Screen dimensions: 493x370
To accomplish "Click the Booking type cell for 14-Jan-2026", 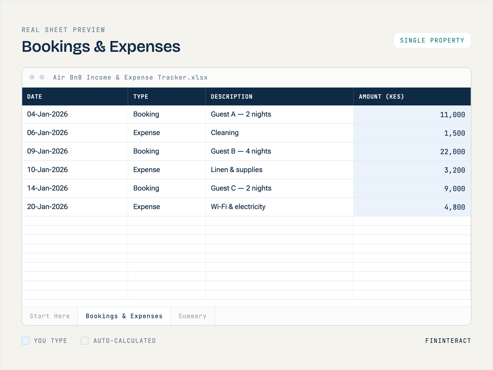I will tap(167, 188).
